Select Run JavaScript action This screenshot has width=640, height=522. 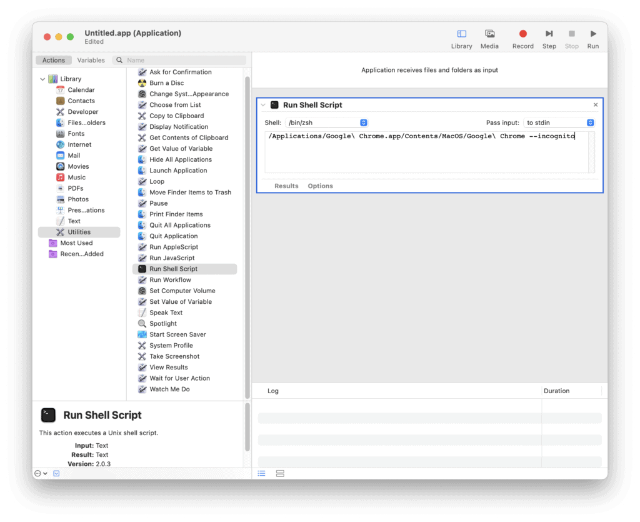172,258
